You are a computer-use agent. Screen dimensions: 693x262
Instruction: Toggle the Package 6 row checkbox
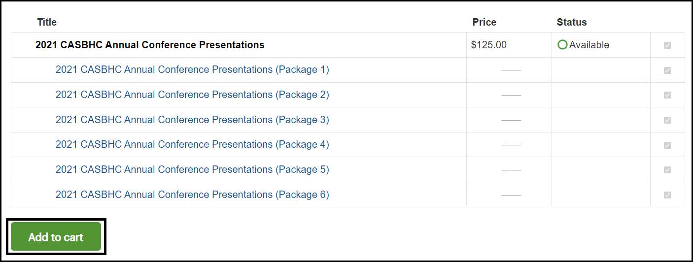click(667, 195)
